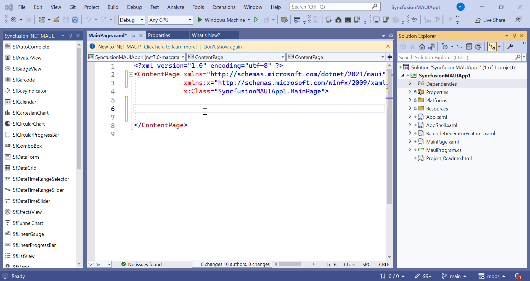Viewport: 530px width, 281px height.
Task: Click the Find in Files folder icon
Action: click(x=284, y=20)
